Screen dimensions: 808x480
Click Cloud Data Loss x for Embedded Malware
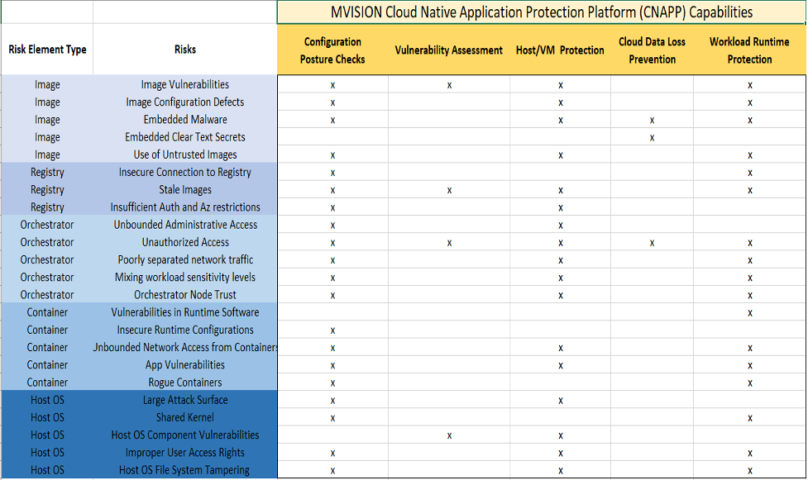point(652,120)
